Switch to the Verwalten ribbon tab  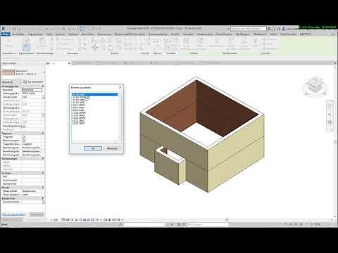[188, 34]
